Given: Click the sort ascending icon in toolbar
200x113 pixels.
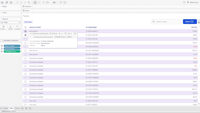Looking at the screenshot, I should point(21,2).
